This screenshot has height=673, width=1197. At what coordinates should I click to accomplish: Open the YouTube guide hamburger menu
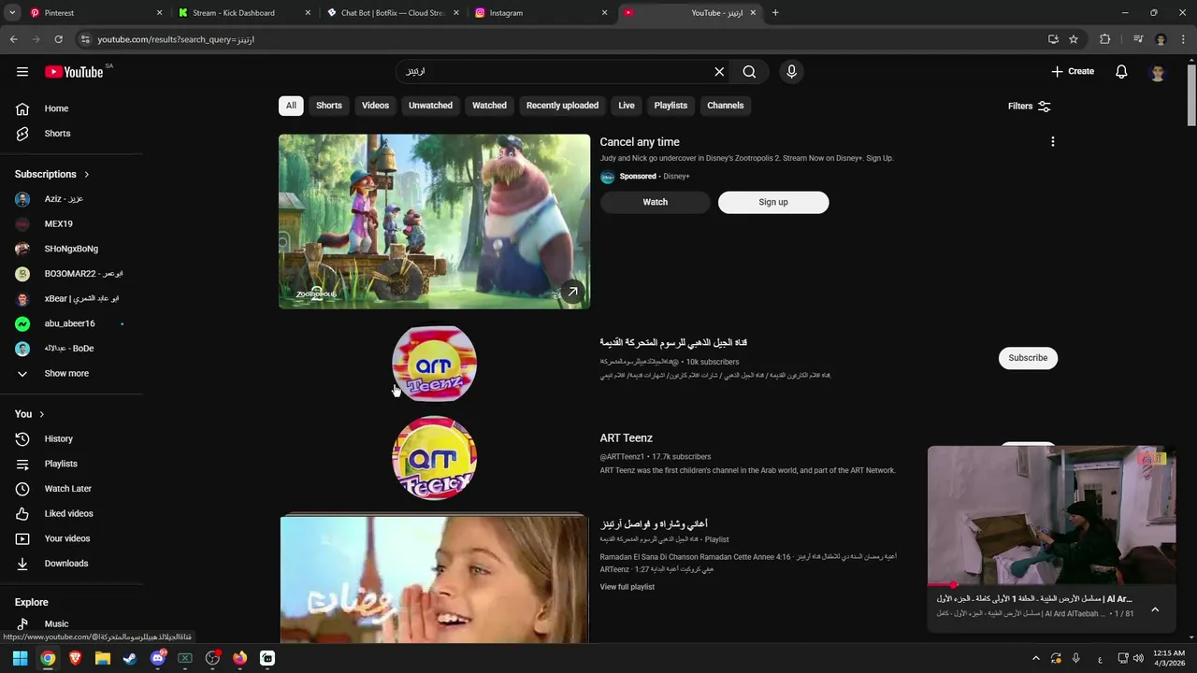[x=22, y=71]
